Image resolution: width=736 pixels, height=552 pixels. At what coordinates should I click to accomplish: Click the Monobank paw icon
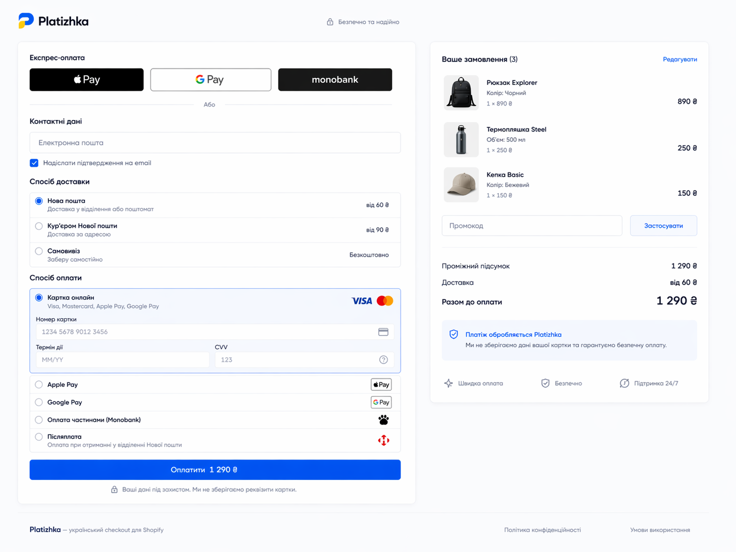[383, 420]
